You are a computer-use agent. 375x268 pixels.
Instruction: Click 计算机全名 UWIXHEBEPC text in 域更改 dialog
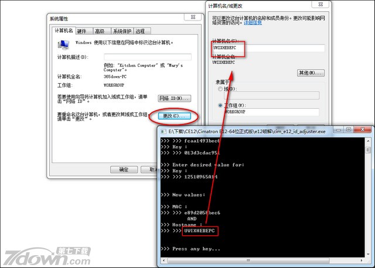(x=224, y=63)
